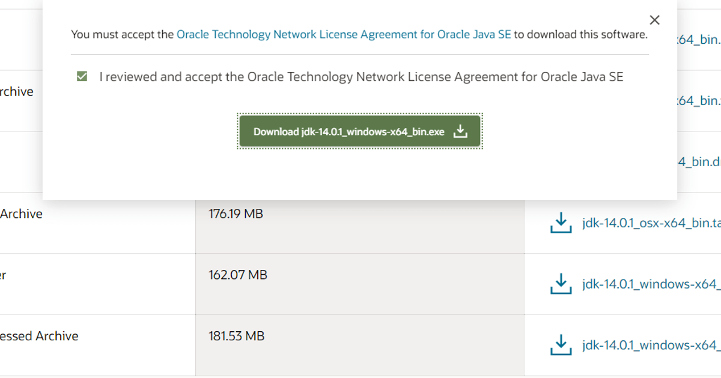The height and width of the screenshot is (378, 721).
Task: Open jdk-14.0.1_windows-x64 link in 162.07 MB row
Action: point(651,284)
